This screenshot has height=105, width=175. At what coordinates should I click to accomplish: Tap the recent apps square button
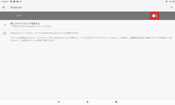pyautogui.click(x=116, y=102)
